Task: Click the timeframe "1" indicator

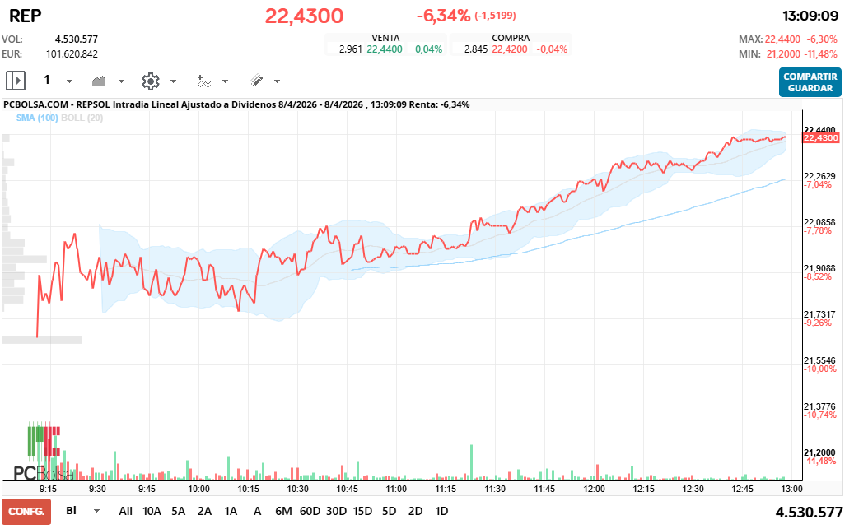Action: (46, 81)
